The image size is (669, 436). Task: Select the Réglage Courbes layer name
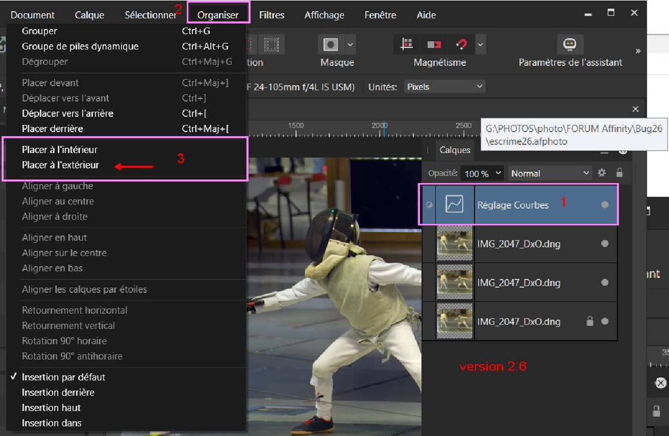click(513, 205)
